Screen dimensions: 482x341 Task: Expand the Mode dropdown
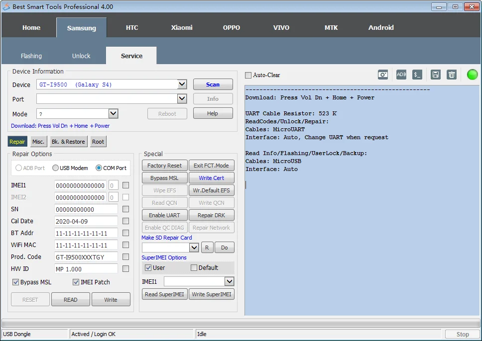113,114
